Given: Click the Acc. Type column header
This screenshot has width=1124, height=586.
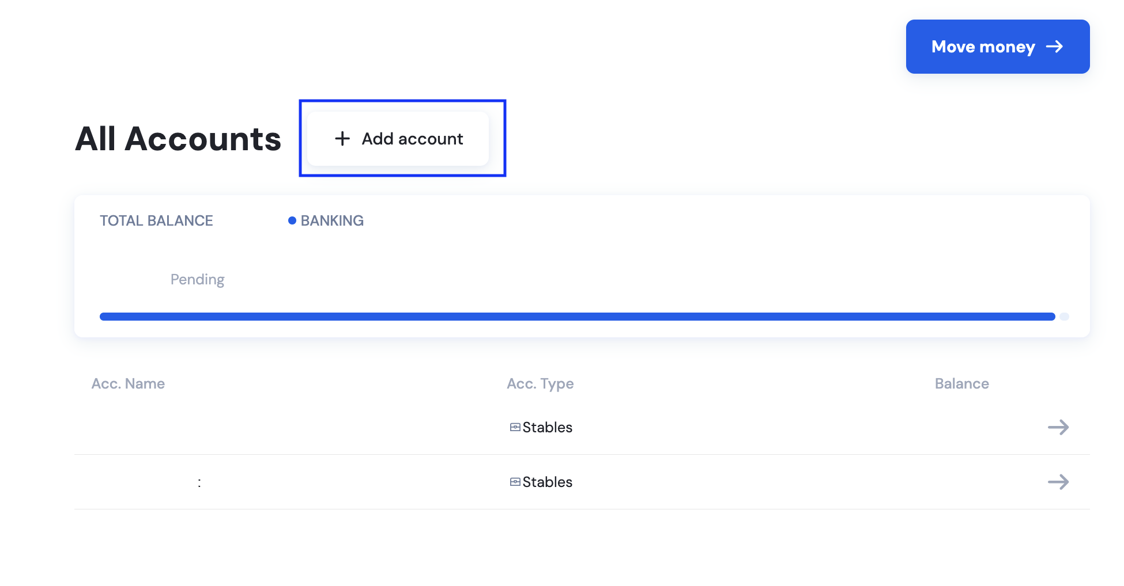Looking at the screenshot, I should pyautogui.click(x=540, y=384).
